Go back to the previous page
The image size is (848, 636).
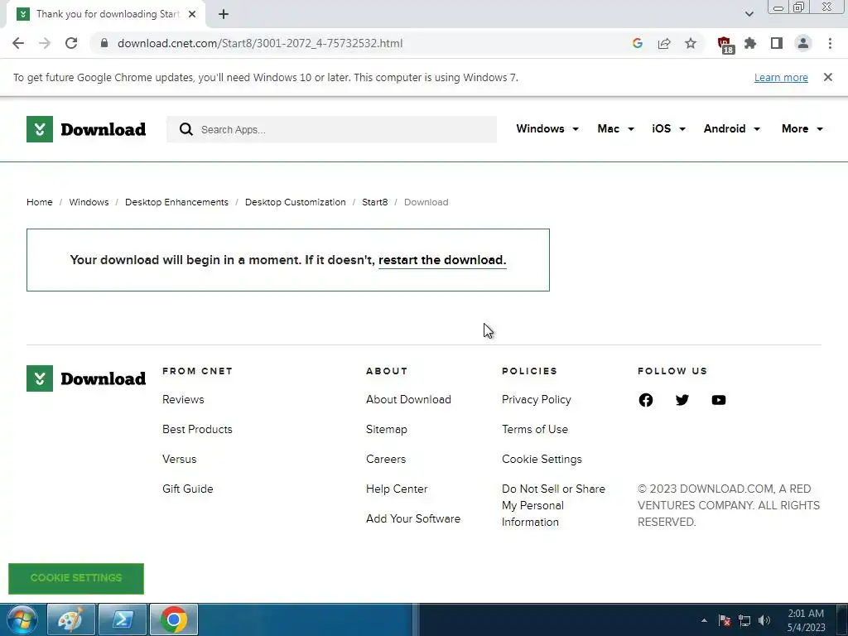[18, 43]
